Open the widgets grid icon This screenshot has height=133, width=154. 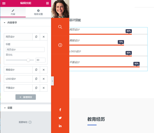coord(48,3)
